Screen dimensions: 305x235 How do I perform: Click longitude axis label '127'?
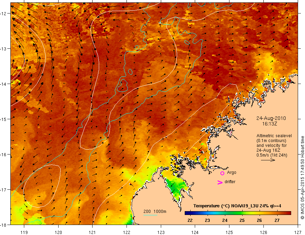click(298, 232)
